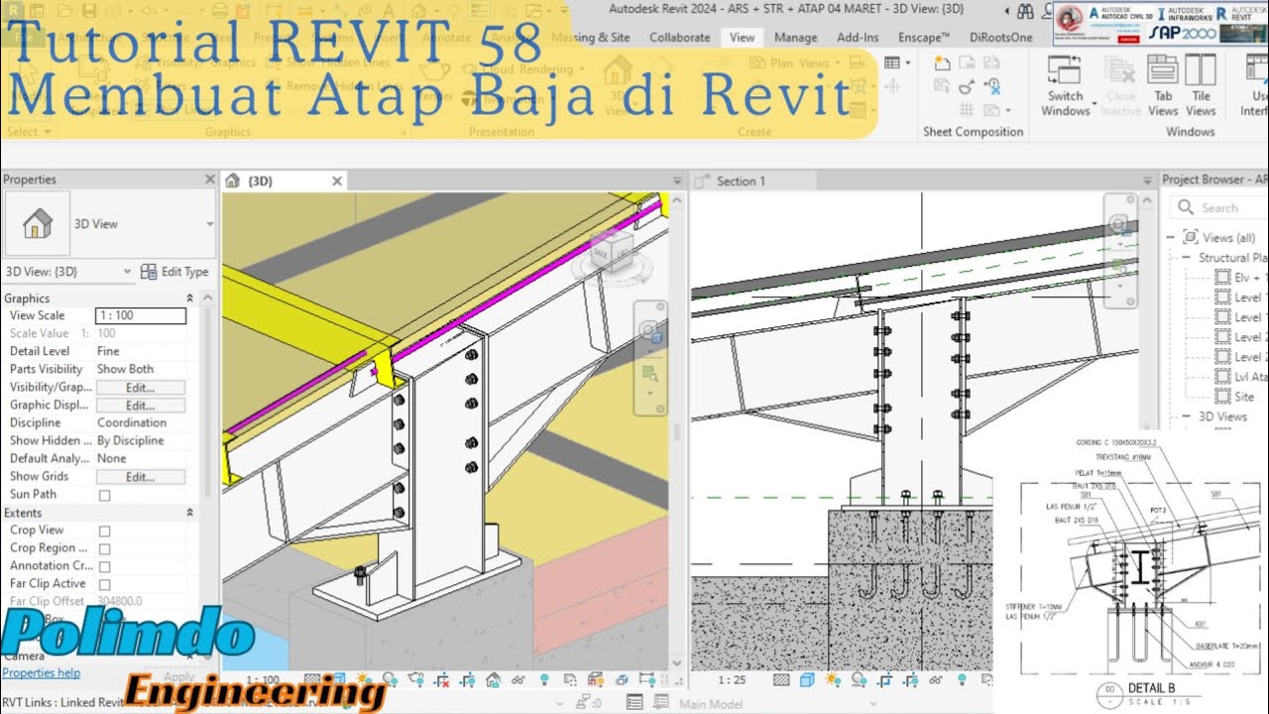This screenshot has width=1269, height=714.
Task: Collapse the Structural Plans tree node
Action: [x=1187, y=258]
